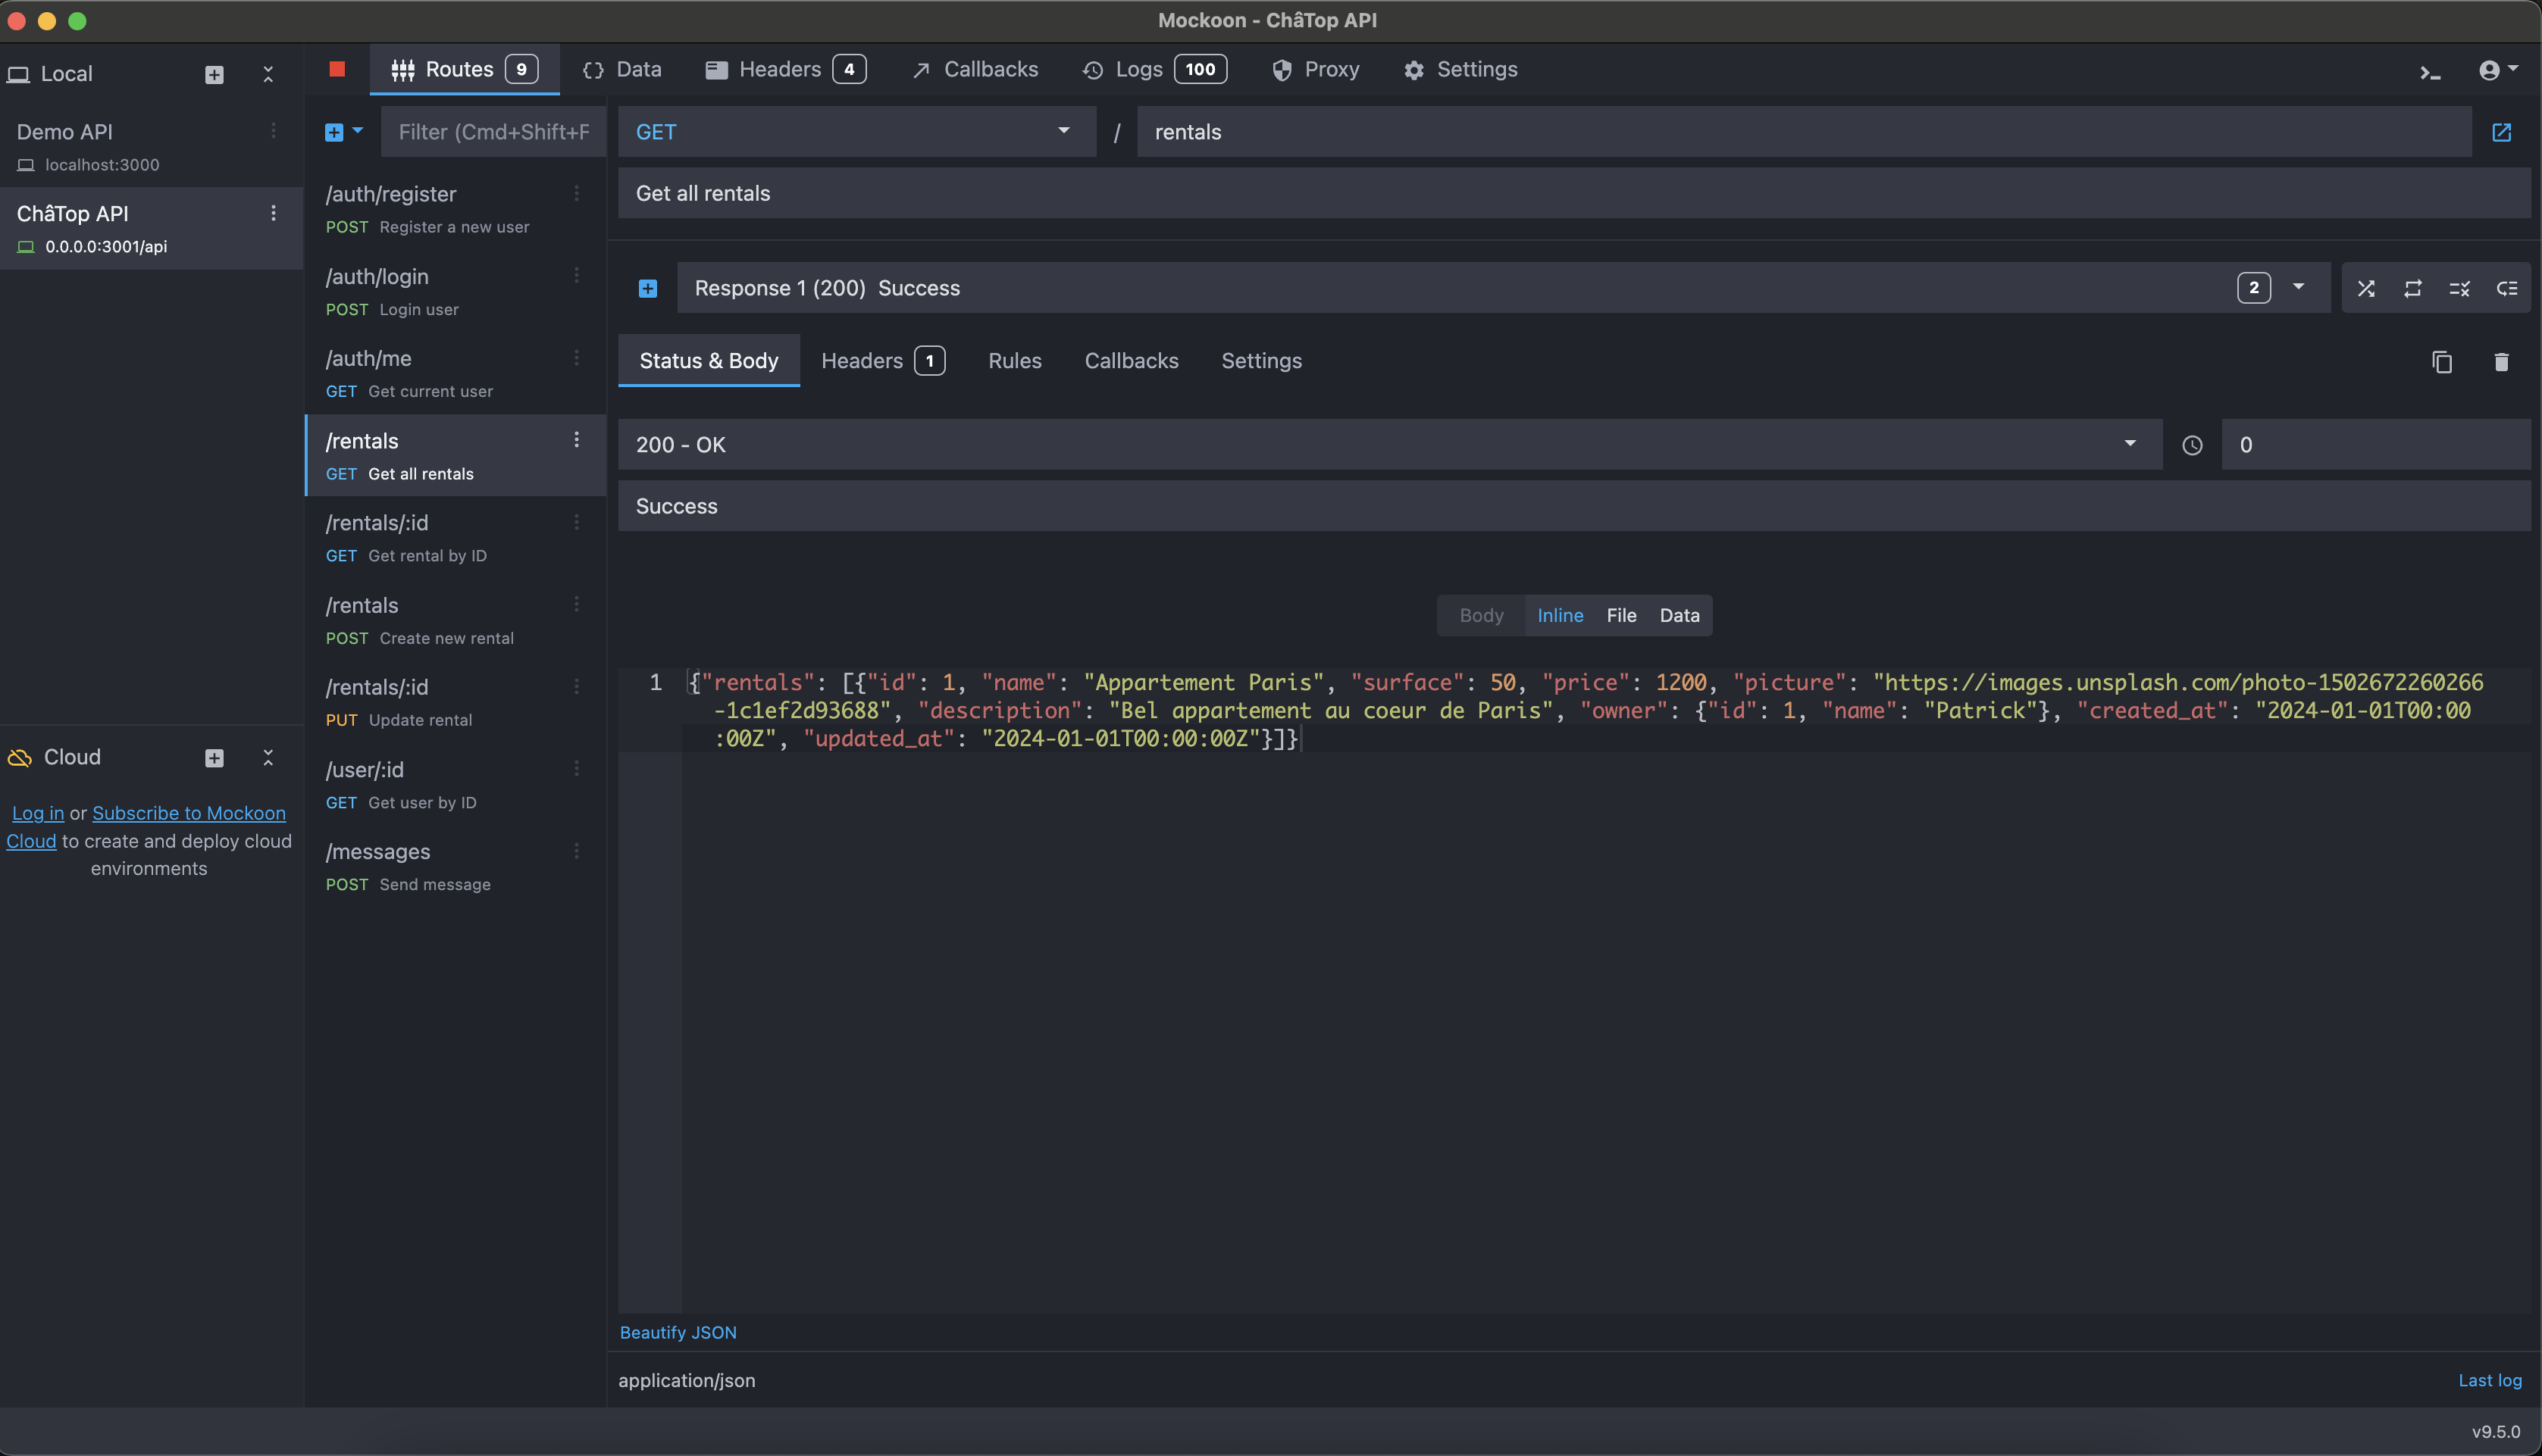Open the Proxy tab
Image resolution: width=2542 pixels, height=1456 pixels.
tap(1314, 69)
